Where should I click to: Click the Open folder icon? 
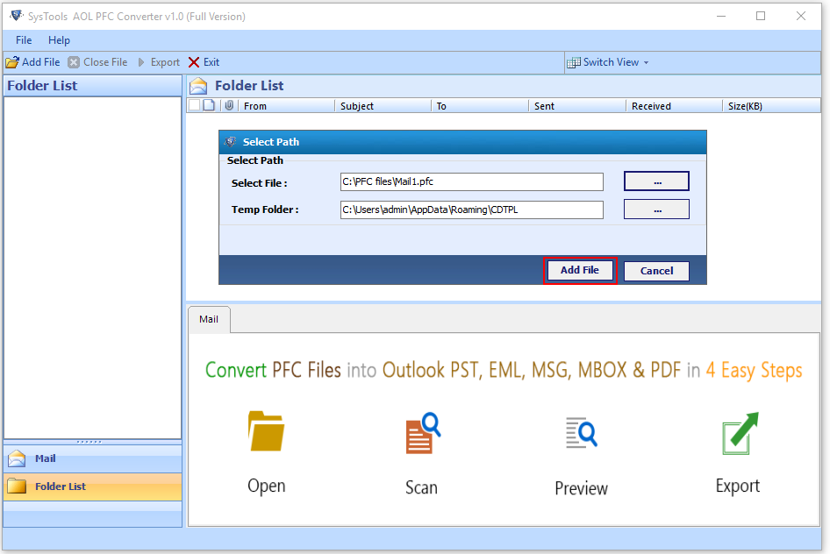click(266, 430)
